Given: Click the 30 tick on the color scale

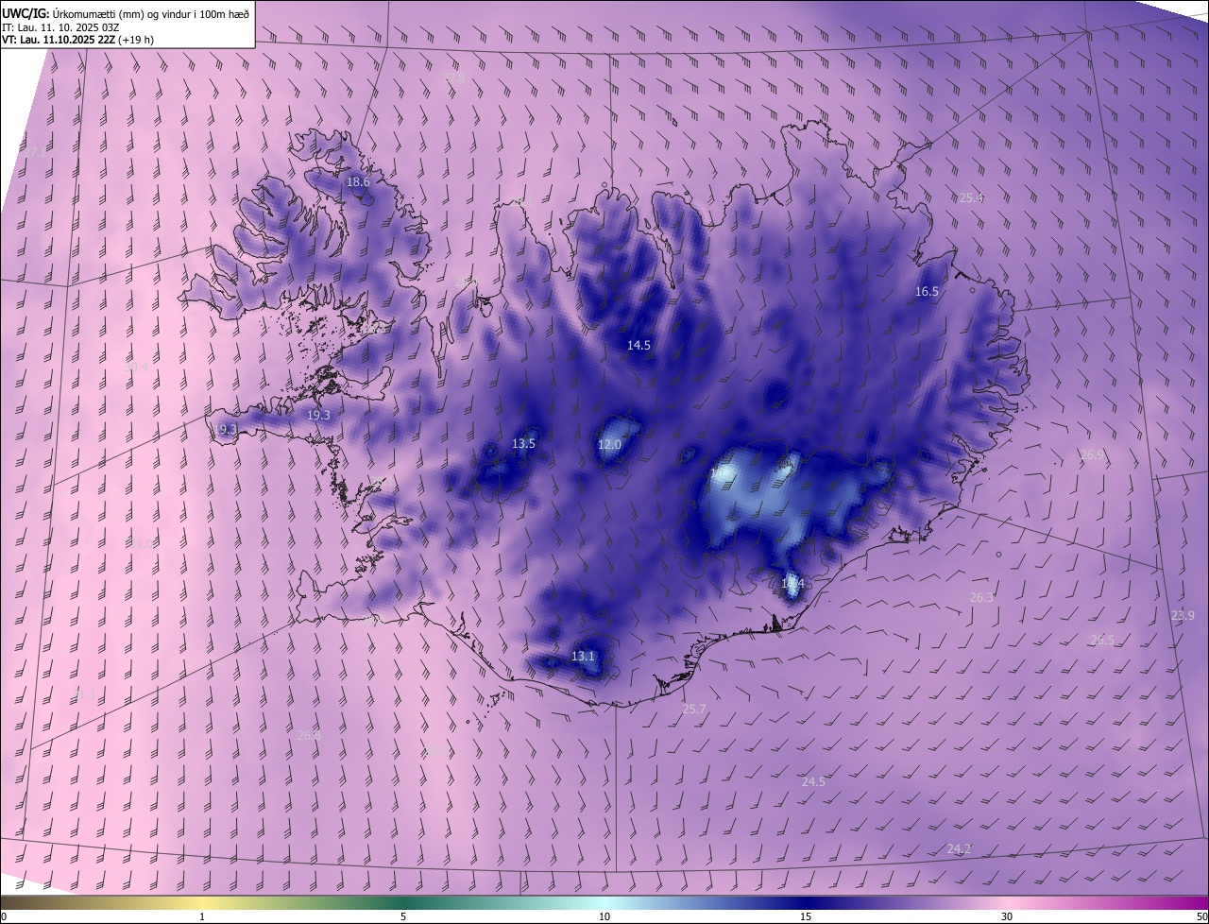Looking at the screenshot, I should point(1007,916).
